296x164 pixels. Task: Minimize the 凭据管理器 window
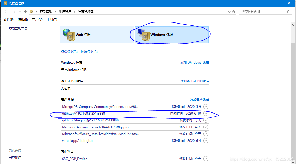[265, 3]
